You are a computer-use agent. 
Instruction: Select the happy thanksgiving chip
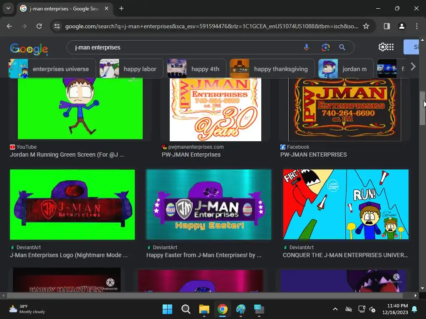(272, 69)
